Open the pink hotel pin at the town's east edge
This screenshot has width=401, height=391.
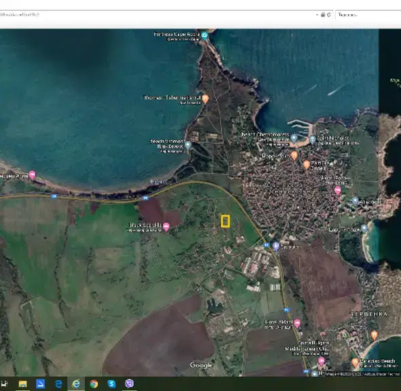tap(338, 190)
